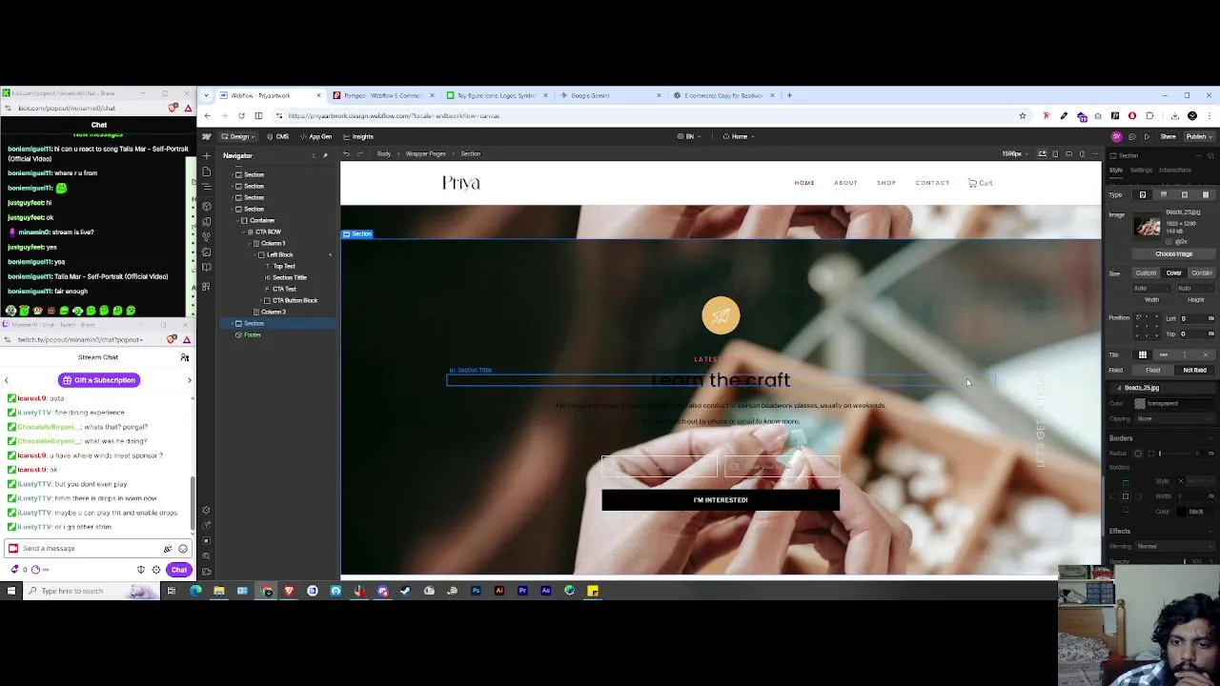Pin the Navigator panel

(325, 155)
